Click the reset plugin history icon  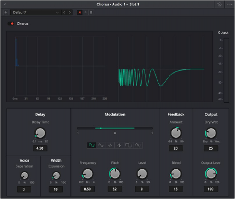pyautogui.click(x=220, y=4)
